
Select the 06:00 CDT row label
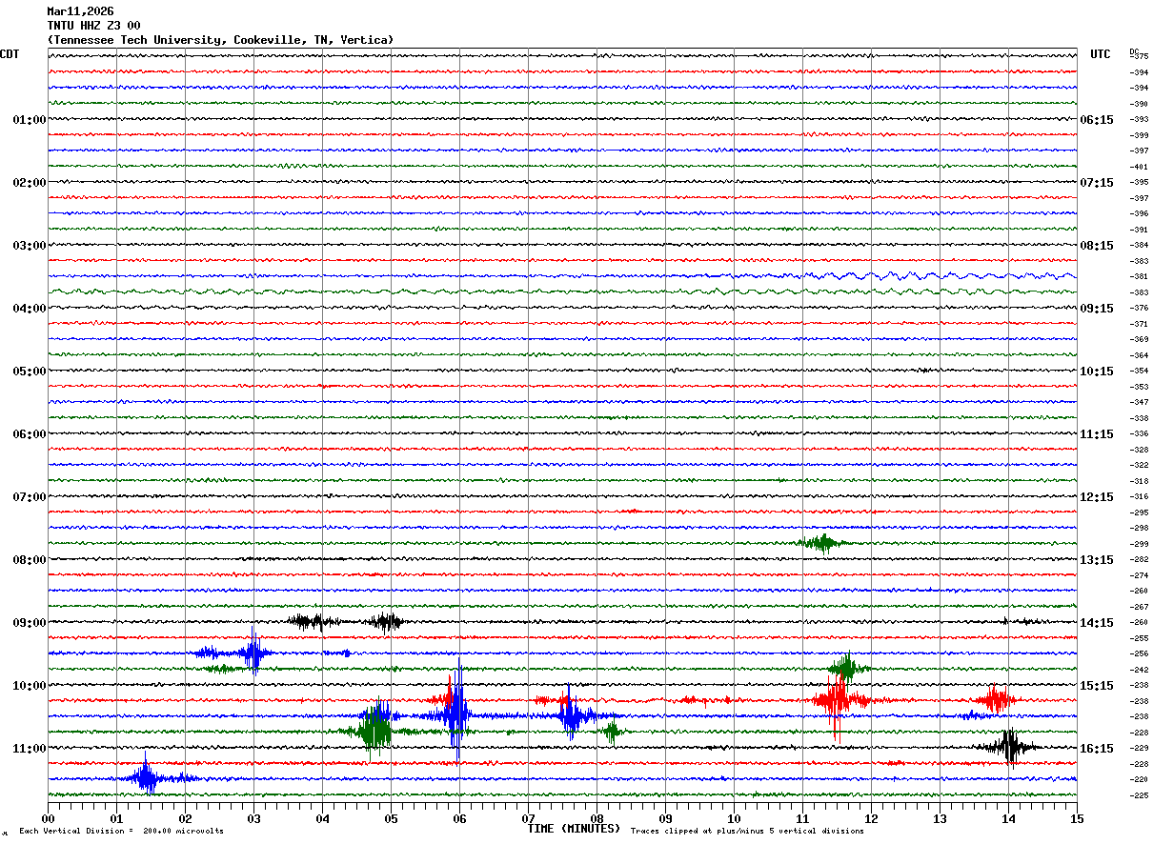(29, 434)
